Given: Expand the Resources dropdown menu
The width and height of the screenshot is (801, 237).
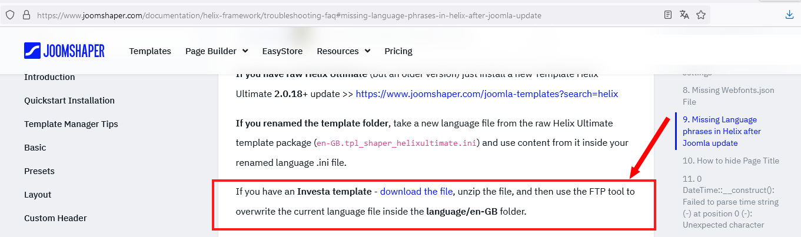Looking at the screenshot, I should coord(343,51).
